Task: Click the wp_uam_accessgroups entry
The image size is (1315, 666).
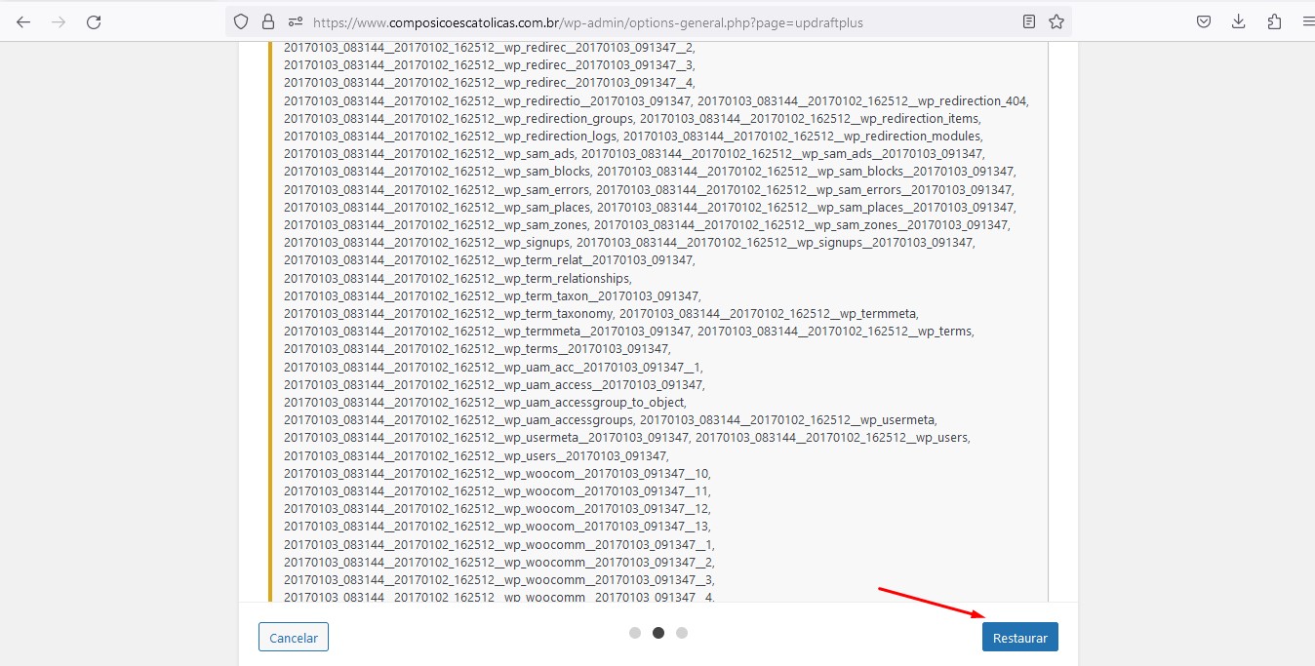Action: (458, 419)
